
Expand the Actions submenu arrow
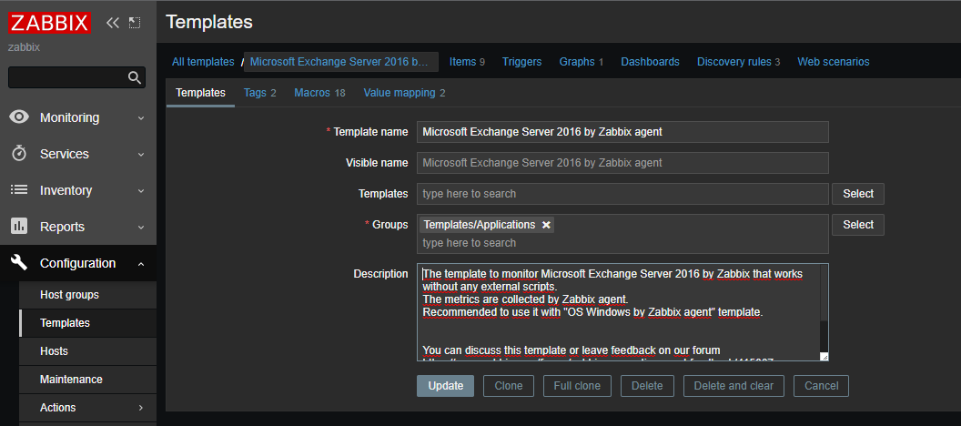pyautogui.click(x=141, y=408)
